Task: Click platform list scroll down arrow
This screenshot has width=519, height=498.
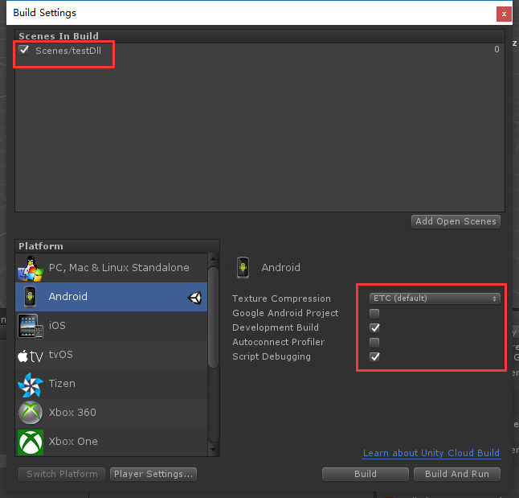Action: coord(214,451)
